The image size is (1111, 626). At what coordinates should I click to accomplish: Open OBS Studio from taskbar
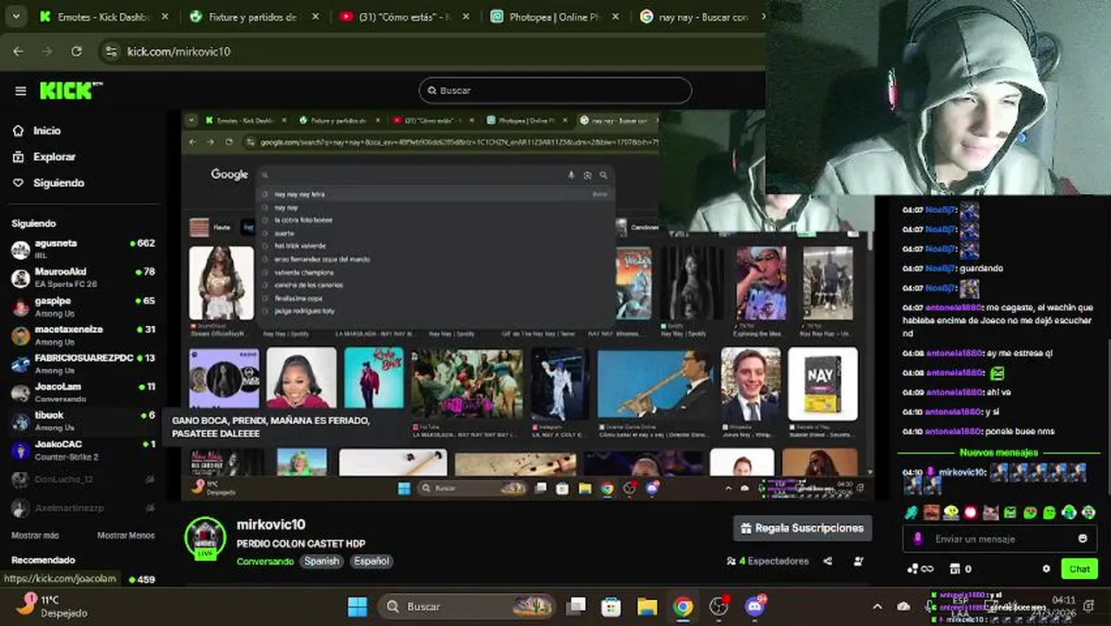click(719, 606)
